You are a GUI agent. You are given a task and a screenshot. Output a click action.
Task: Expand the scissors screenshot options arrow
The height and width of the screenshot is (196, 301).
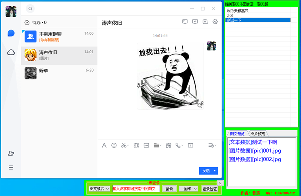coord(128,146)
